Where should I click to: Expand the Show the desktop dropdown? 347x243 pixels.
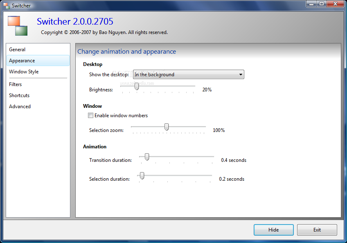click(x=189, y=75)
